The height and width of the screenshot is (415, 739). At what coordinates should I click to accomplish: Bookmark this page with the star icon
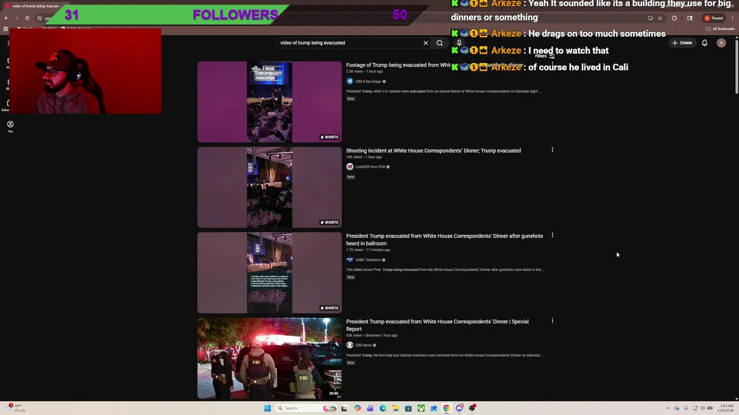[660, 18]
